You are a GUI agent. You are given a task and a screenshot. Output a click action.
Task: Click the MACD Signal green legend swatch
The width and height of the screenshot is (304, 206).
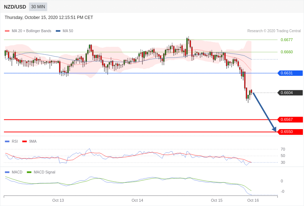pyautogui.click(x=29, y=172)
